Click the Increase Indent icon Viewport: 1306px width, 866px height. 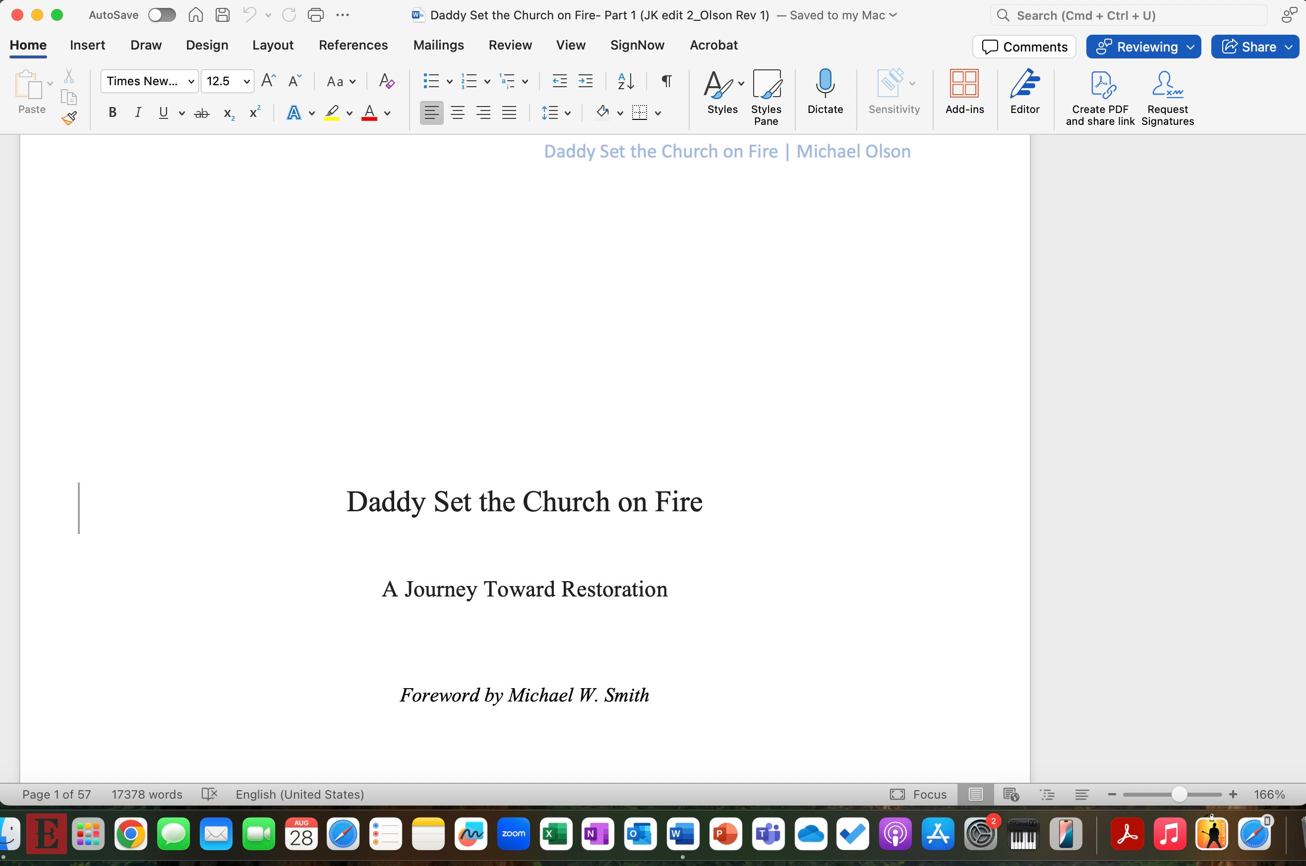585,81
